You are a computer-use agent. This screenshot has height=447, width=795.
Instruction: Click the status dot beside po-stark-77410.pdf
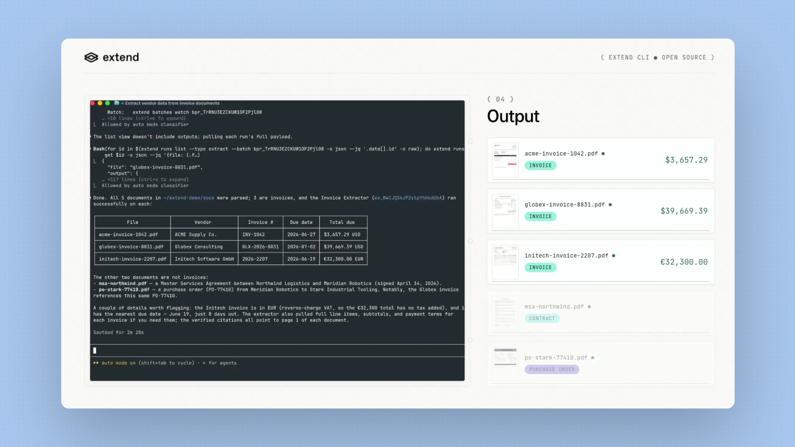point(593,358)
